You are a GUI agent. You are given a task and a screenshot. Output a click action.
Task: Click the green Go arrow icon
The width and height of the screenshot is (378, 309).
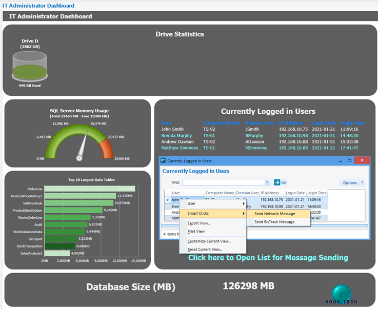[x=277, y=182]
